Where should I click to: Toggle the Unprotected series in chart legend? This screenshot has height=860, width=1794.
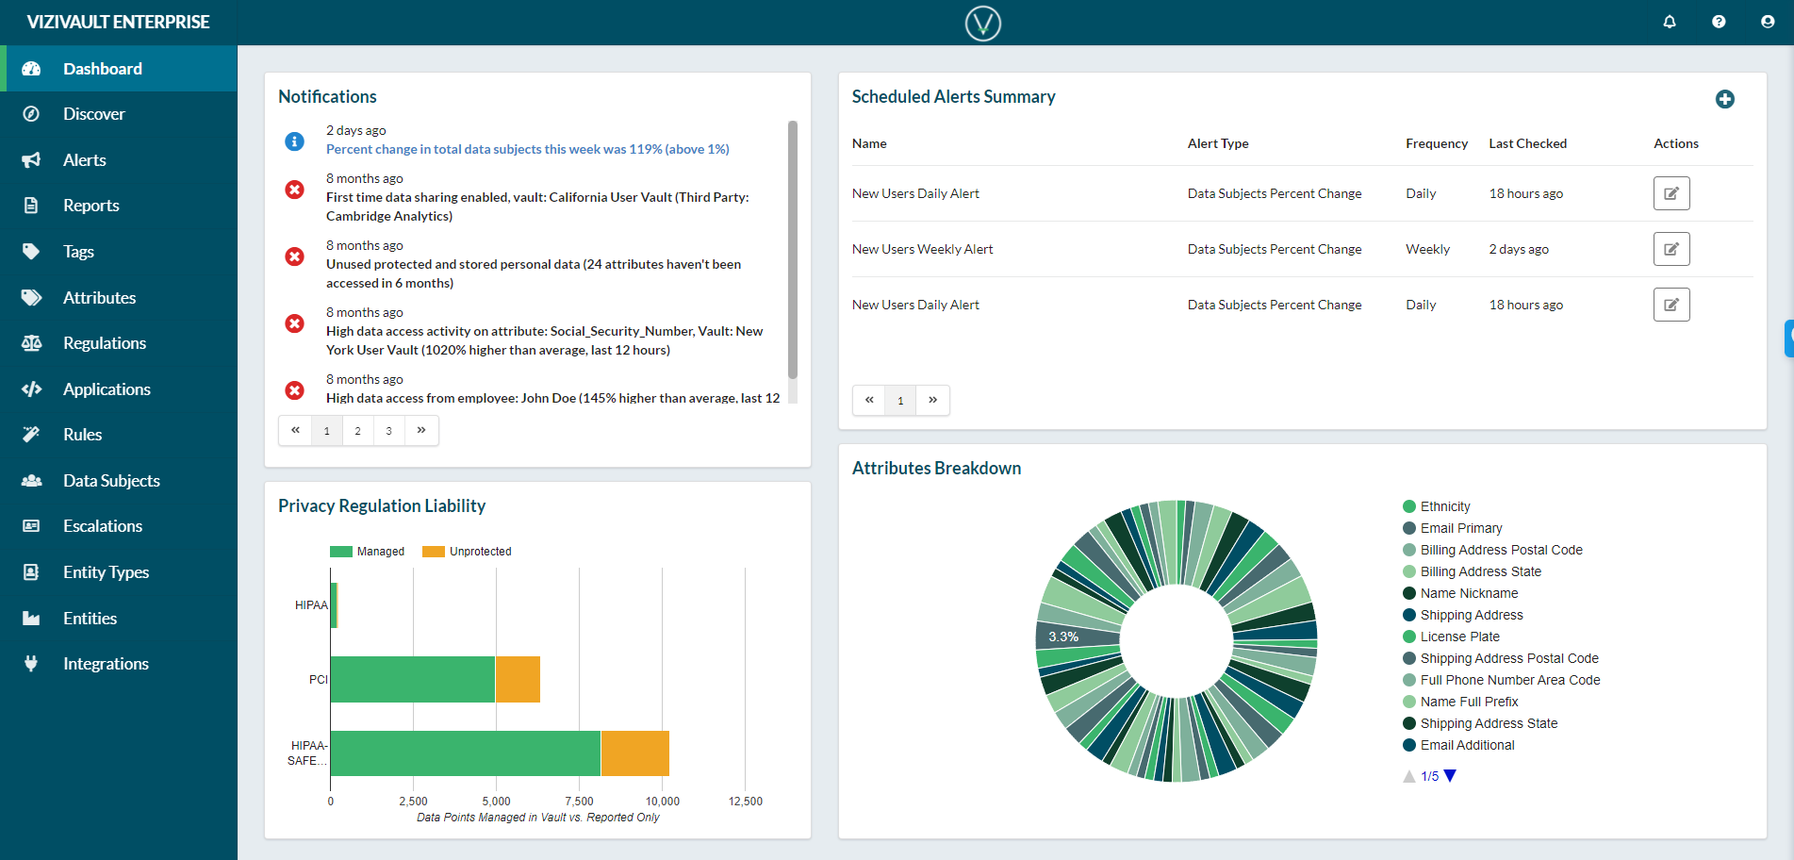click(x=467, y=552)
